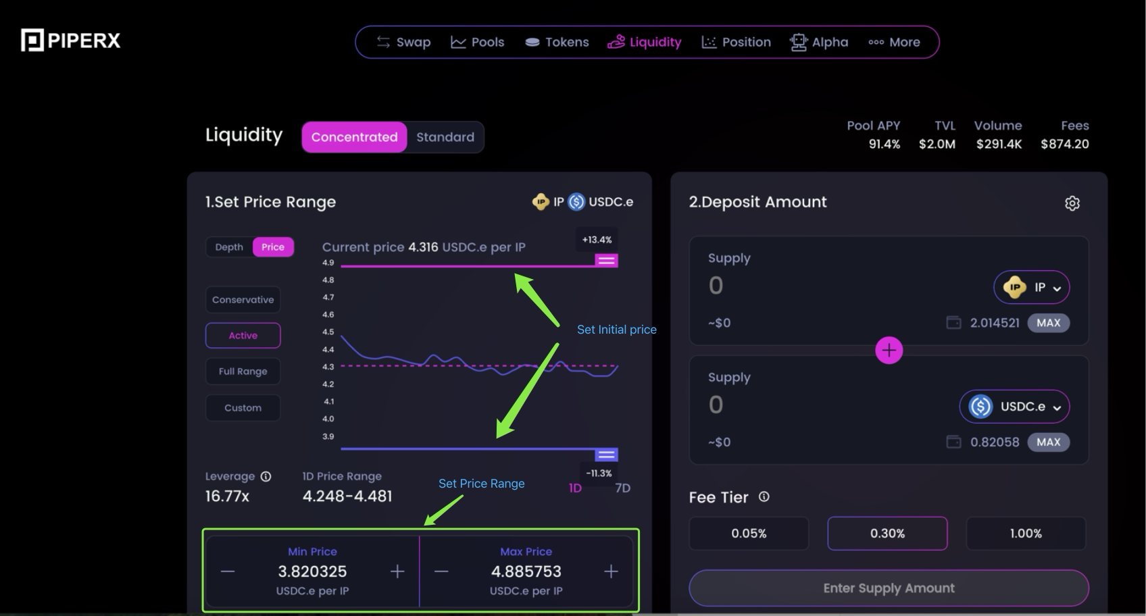
Task: Open the deposit settings gear icon
Action: 1072,203
